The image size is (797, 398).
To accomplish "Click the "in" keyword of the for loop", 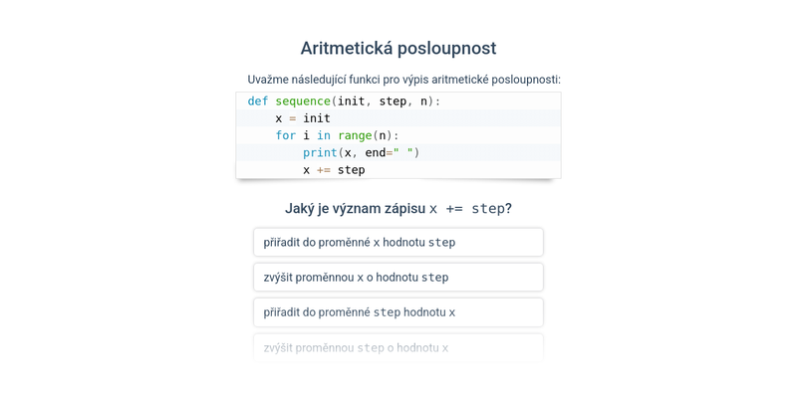I will tap(324, 135).
